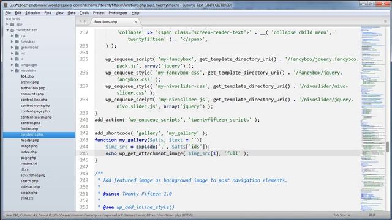
Task: Click the next tab arrow
Action: (85, 21)
